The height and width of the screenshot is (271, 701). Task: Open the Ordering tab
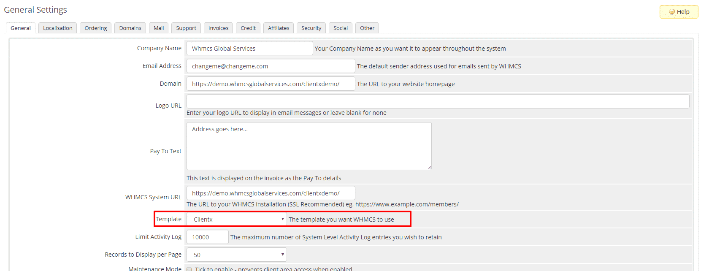96,28
